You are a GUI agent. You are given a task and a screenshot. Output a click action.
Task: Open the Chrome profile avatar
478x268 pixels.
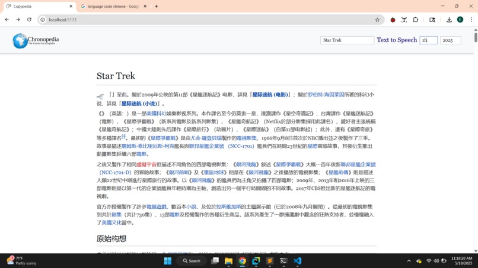460,20
